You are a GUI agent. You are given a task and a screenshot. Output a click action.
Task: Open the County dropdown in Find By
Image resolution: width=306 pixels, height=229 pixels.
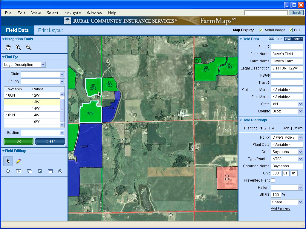click(62, 81)
